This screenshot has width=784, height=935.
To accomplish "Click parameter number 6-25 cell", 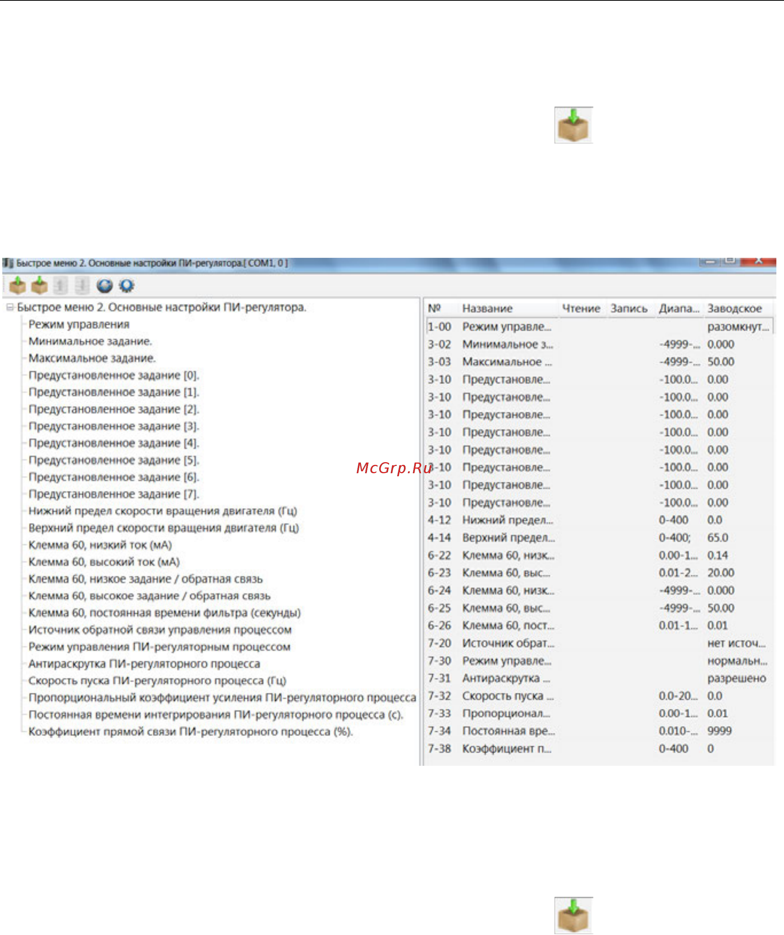I will 440,608.
